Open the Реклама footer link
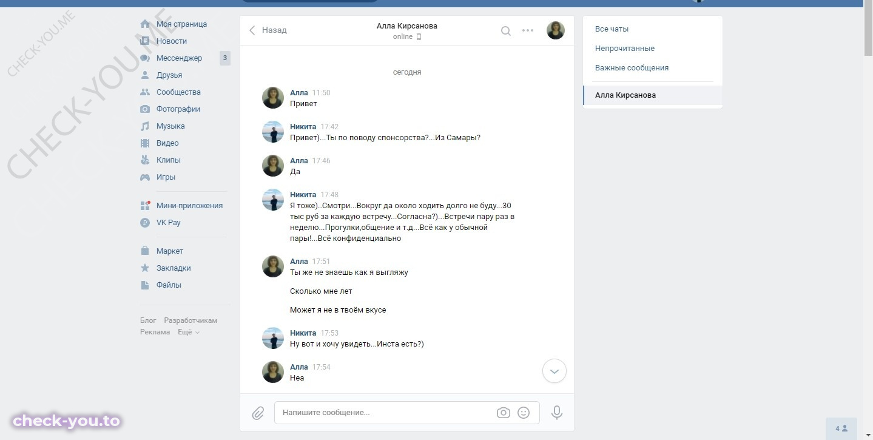873x440 pixels. [155, 332]
